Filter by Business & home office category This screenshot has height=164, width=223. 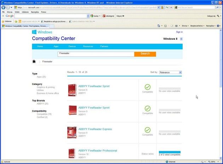[x=48, y=94]
